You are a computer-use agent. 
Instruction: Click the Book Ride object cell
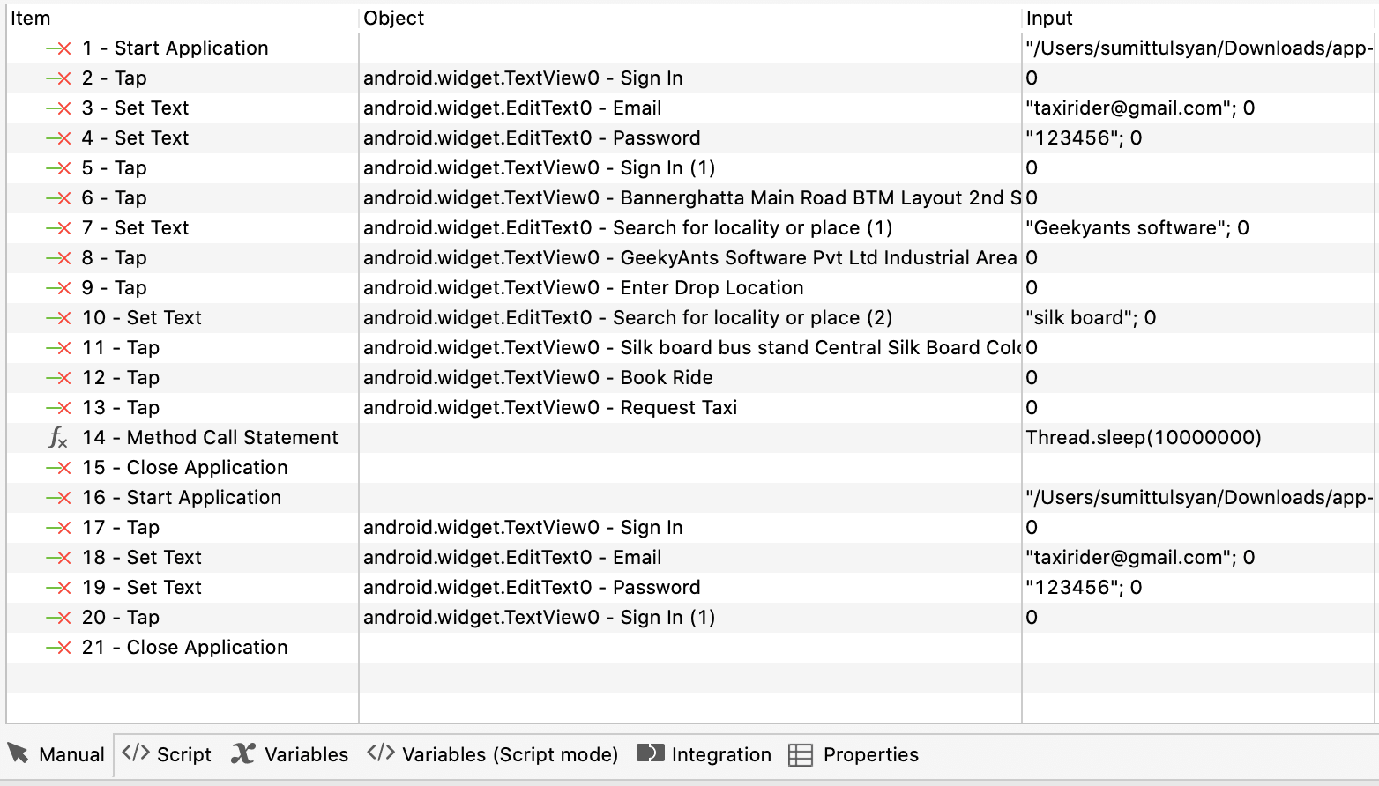[x=690, y=378]
